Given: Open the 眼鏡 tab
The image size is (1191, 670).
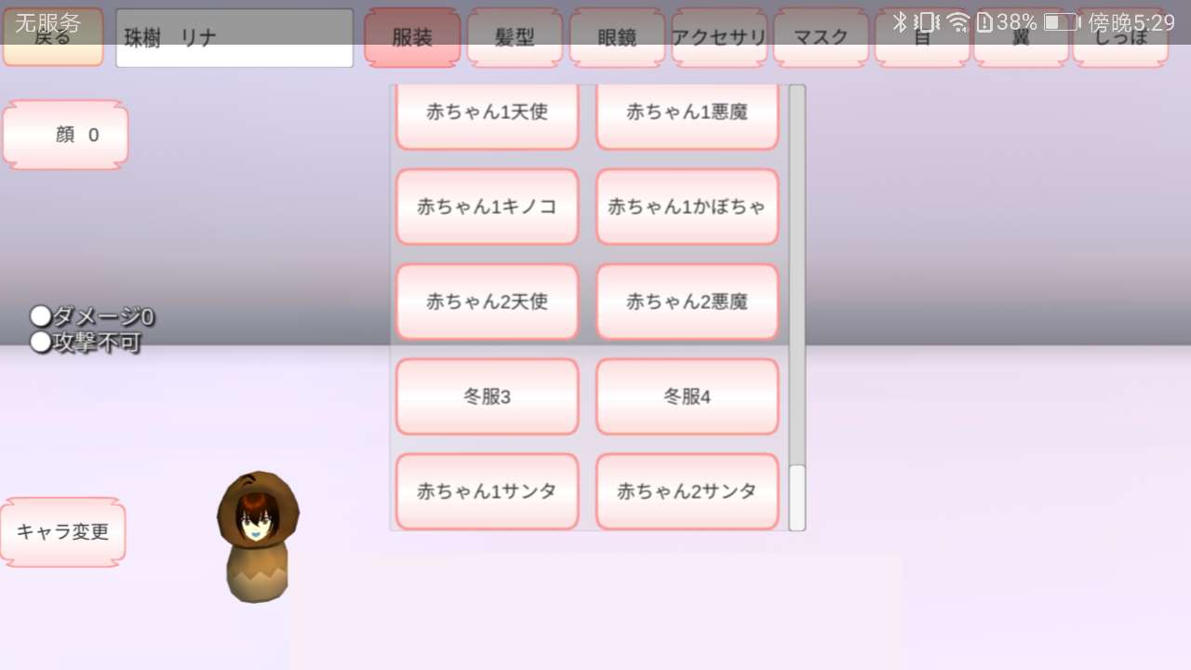Looking at the screenshot, I should click(617, 38).
